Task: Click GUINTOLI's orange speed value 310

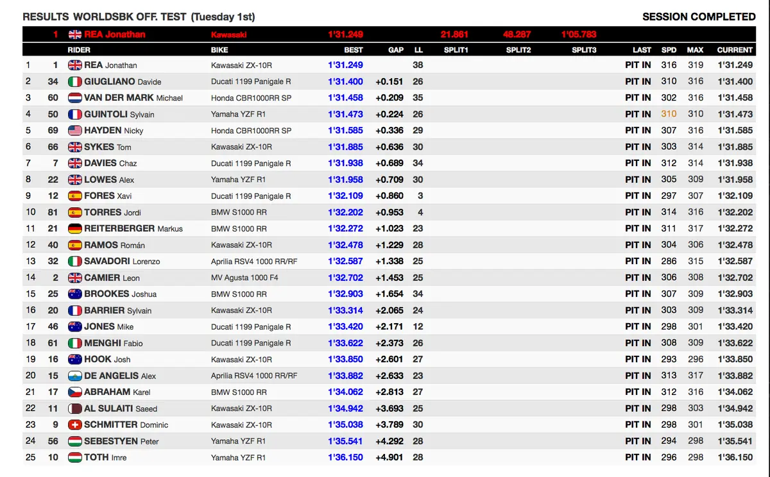Action: 669,114
